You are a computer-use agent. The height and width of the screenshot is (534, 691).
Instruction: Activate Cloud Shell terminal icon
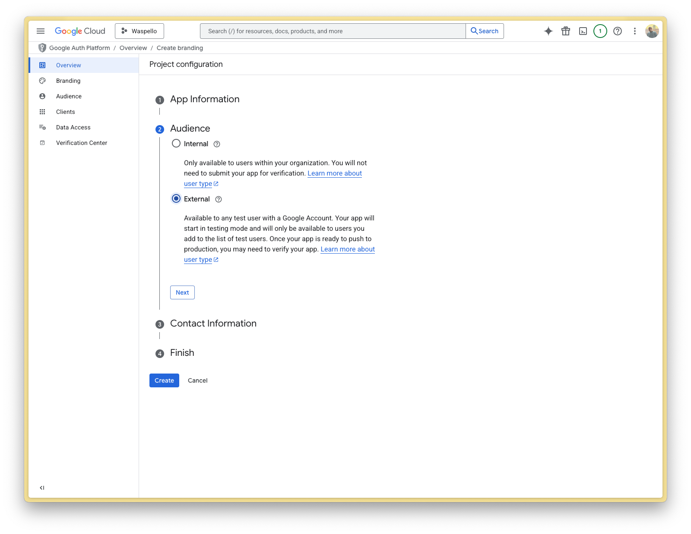(x=583, y=31)
